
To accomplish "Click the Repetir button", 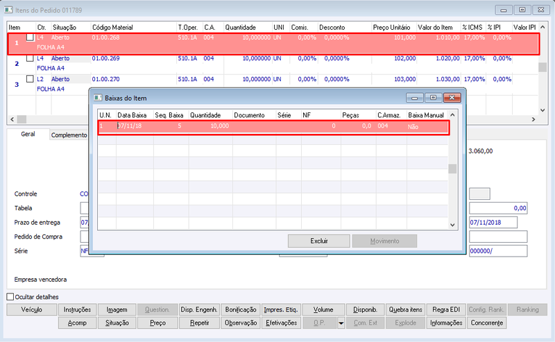I will (x=199, y=323).
